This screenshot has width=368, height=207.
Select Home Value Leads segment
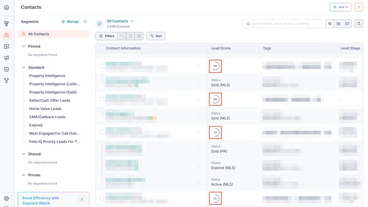45,108
